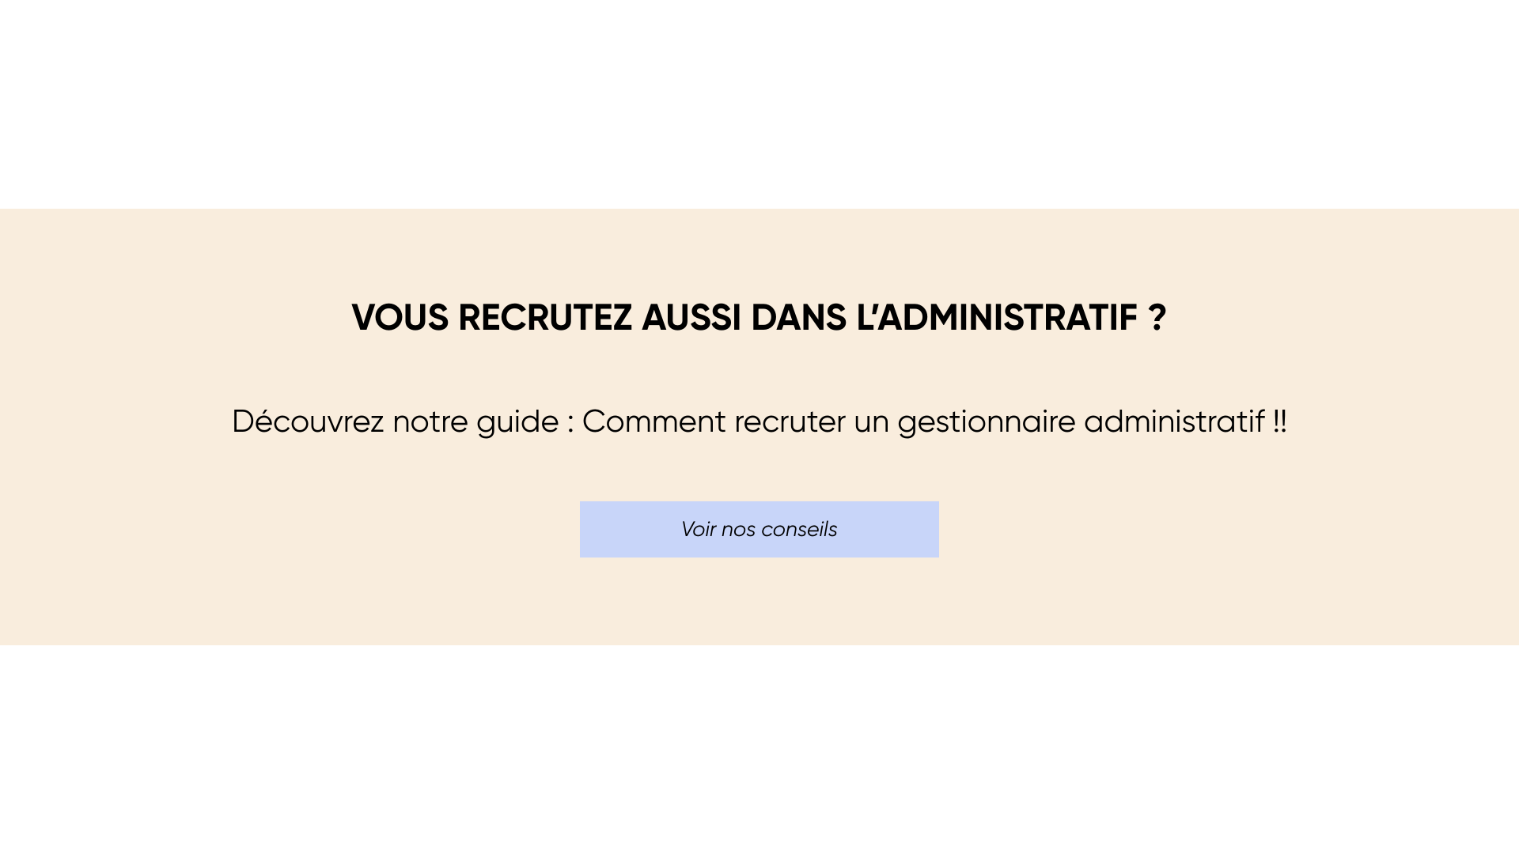The height and width of the screenshot is (854, 1519).
Task: Click the word "Comment" in the subtitle
Action: 653,421
